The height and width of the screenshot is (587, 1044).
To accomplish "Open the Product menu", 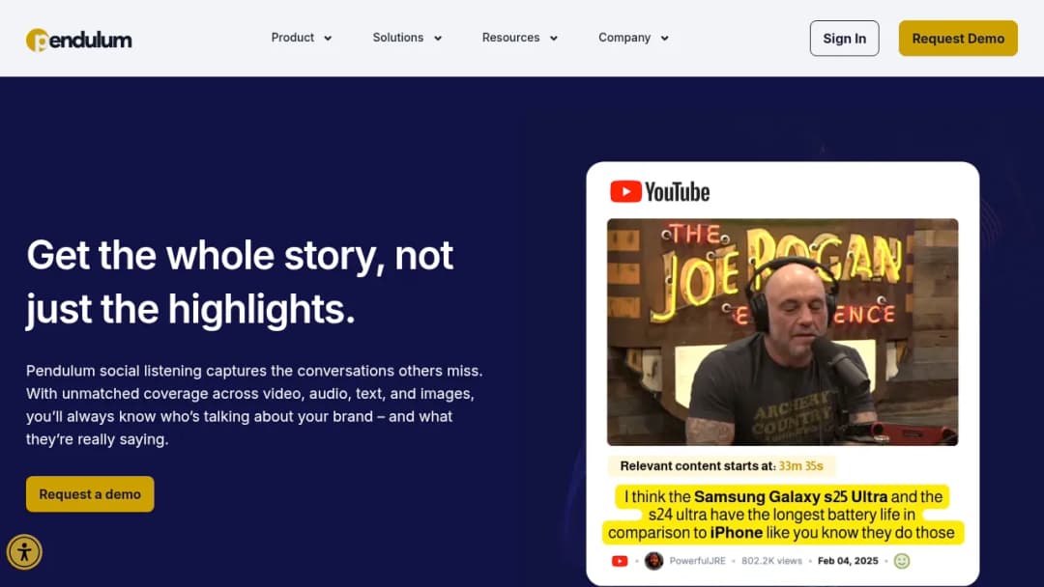I will [292, 38].
